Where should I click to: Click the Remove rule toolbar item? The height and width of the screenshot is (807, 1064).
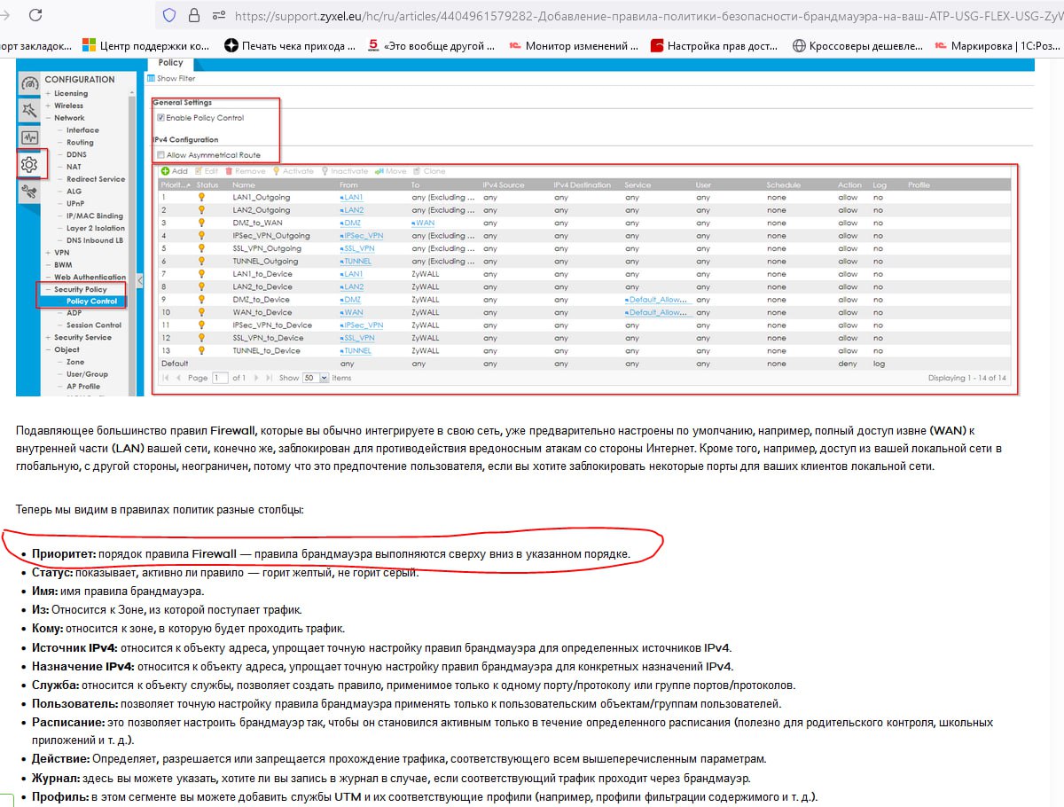[246, 171]
